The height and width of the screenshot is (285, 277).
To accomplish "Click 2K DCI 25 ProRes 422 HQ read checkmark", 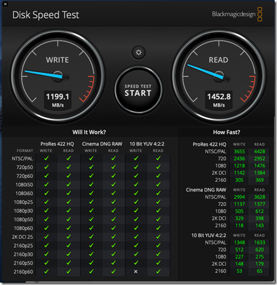I will point(68,236).
